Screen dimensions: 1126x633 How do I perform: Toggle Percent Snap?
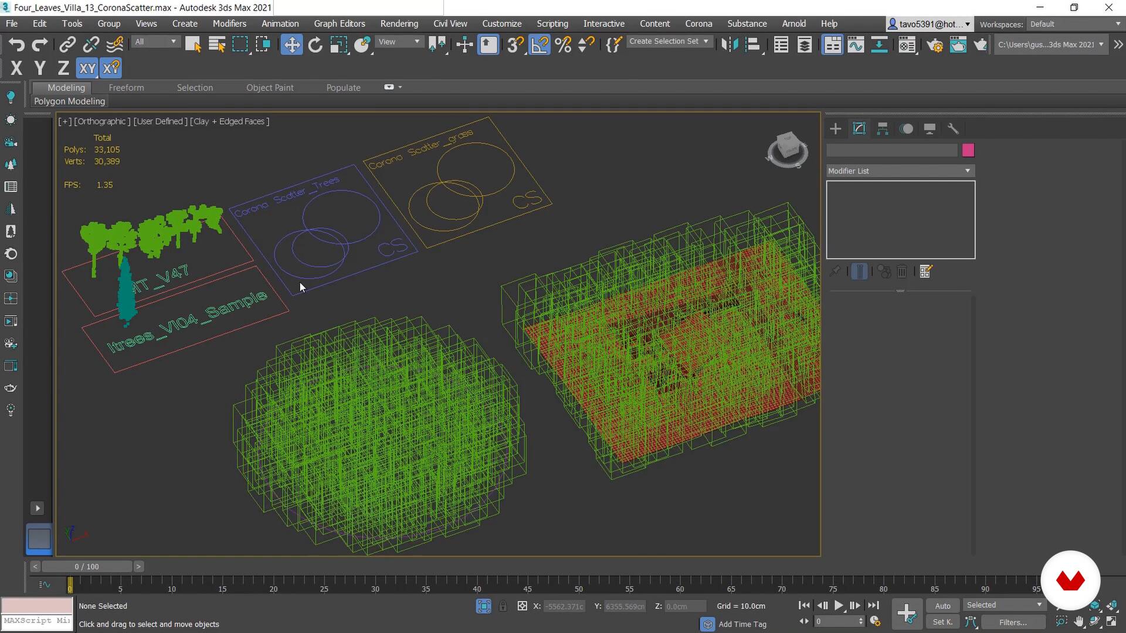[563, 45]
